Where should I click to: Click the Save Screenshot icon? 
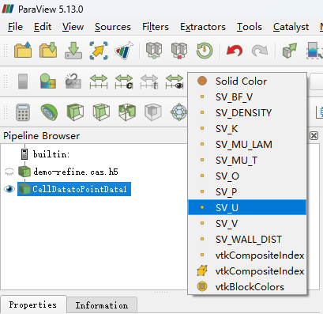[x=99, y=50]
